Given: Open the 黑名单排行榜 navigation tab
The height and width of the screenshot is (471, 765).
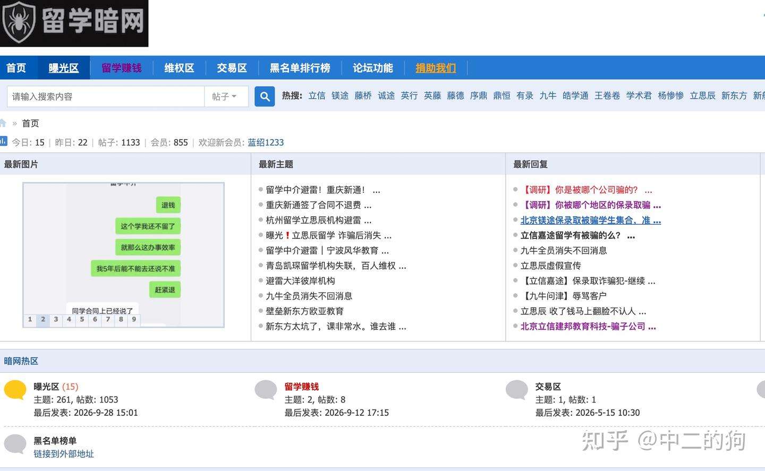Looking at the screenshot, I should [300, 68].
